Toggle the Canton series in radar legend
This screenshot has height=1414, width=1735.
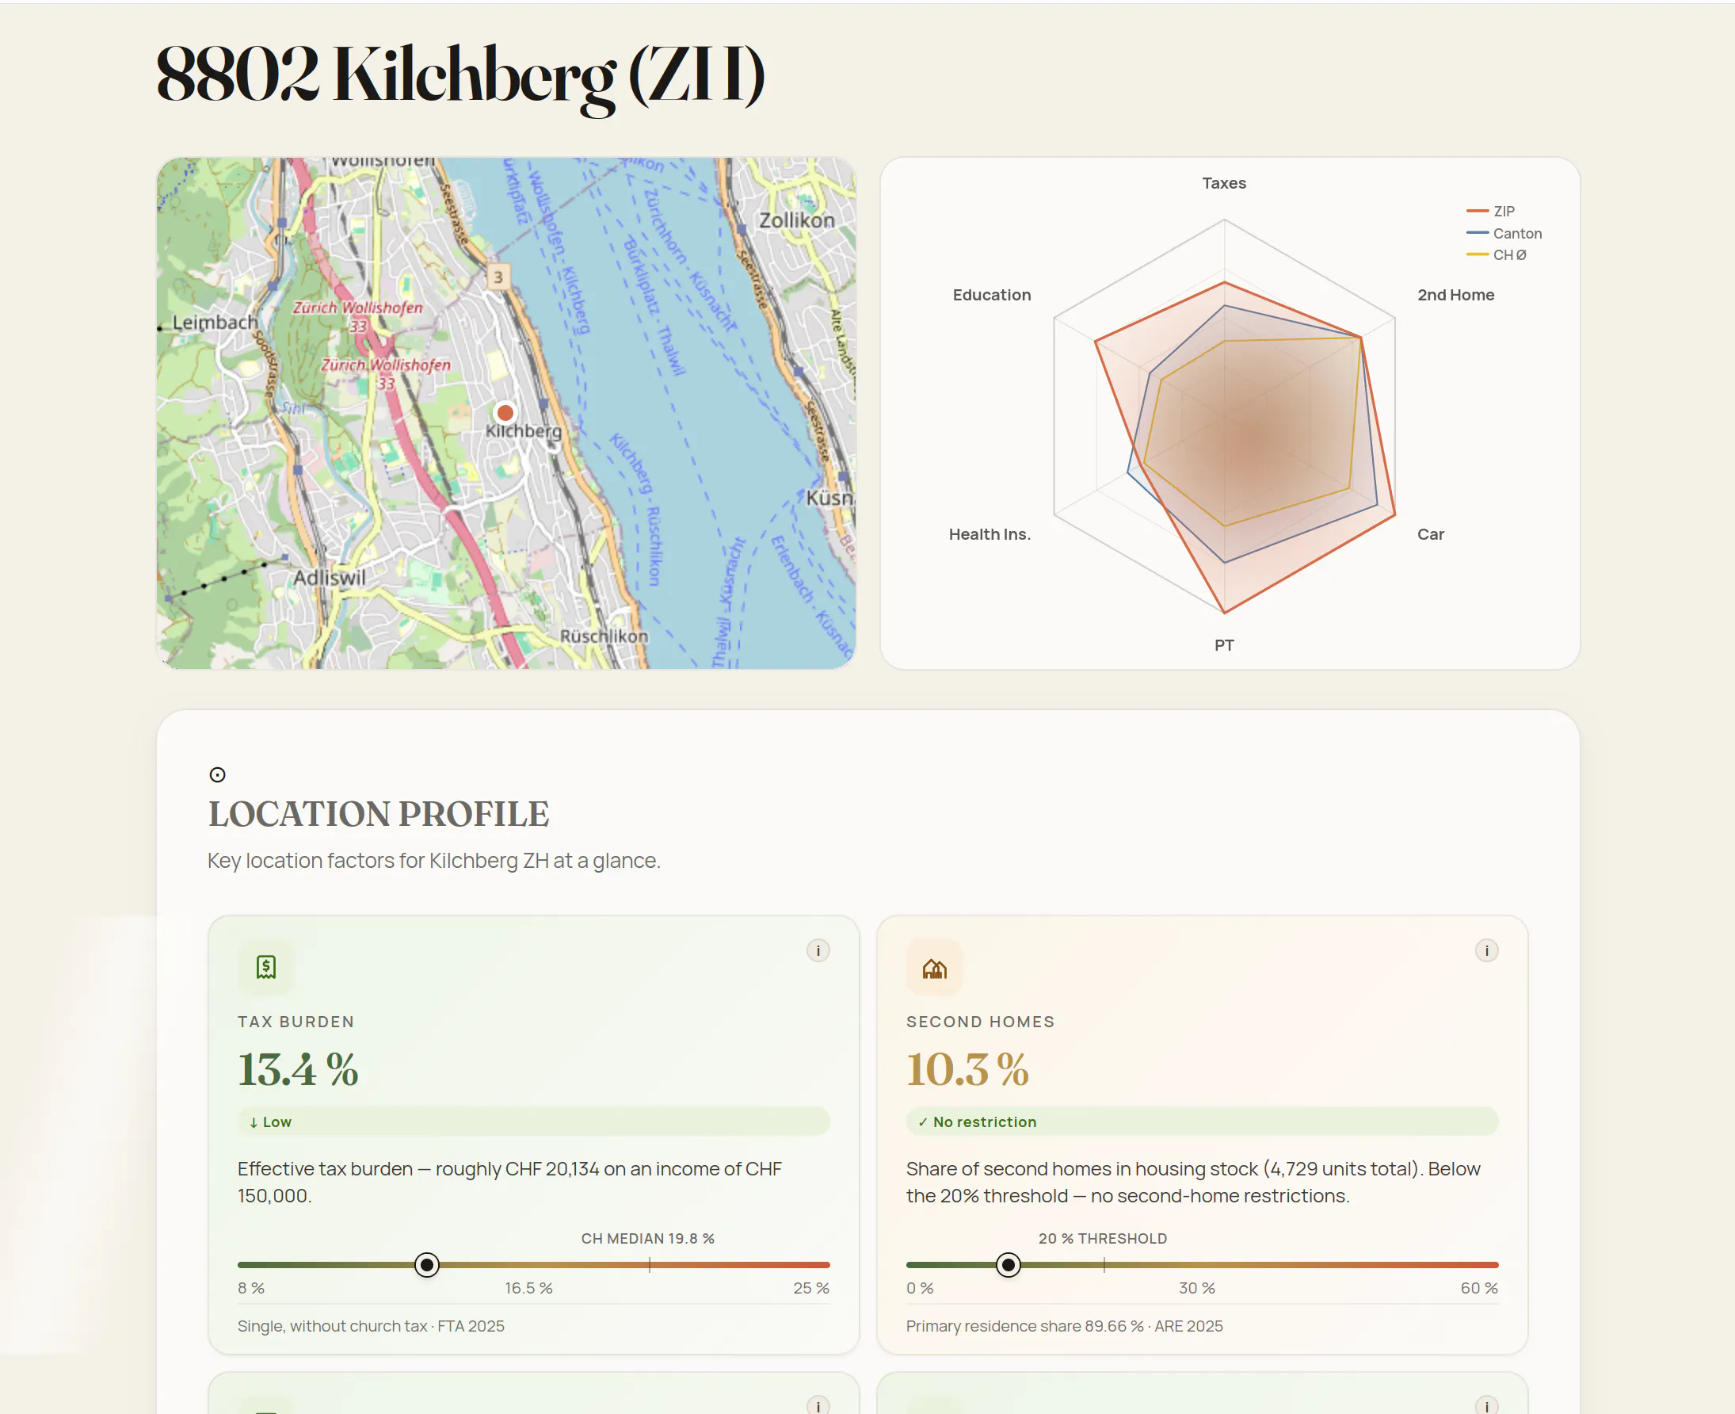click(1504, 233)
